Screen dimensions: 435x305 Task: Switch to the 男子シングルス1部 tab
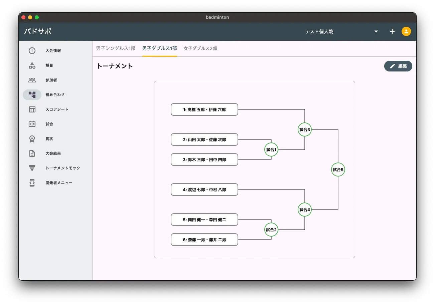pos(116,48)
